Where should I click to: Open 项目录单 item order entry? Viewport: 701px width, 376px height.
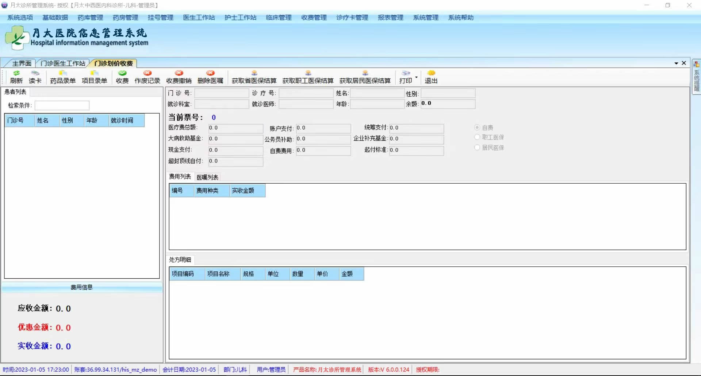point(94,77)
